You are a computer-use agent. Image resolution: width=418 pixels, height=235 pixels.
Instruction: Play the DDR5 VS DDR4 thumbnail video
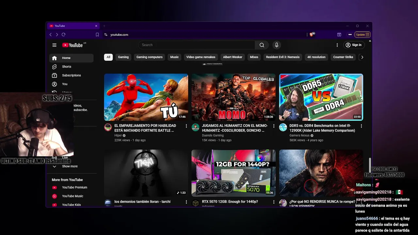321,97
